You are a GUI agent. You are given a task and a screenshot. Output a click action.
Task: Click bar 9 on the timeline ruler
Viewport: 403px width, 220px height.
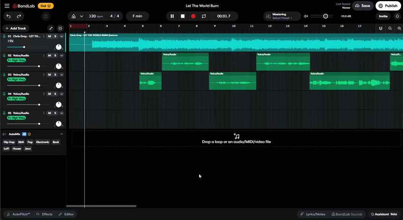[x=215, y=26]
